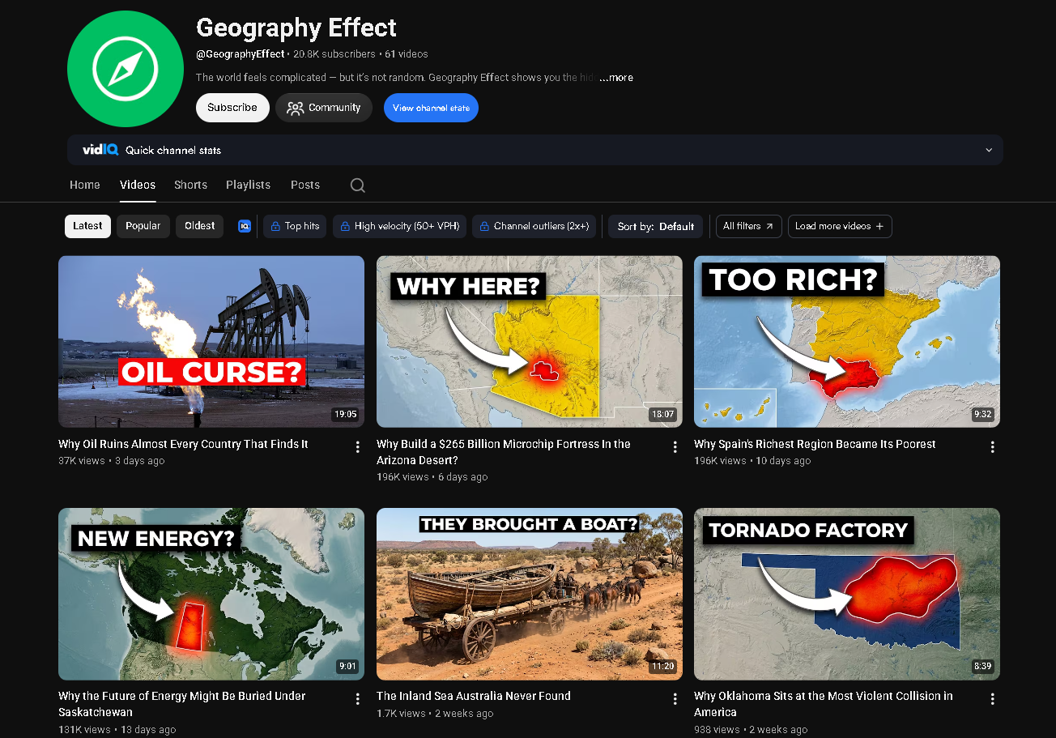
Task: Click 1.7K views • 2 weeks ago text
Action: (435, 714)
